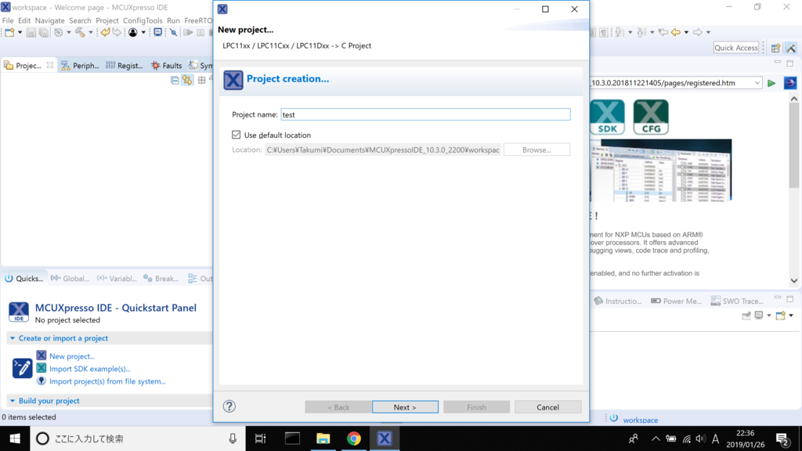Click the Cancel button
Viewport: 802px width, 451px height.
click(547, 407)
